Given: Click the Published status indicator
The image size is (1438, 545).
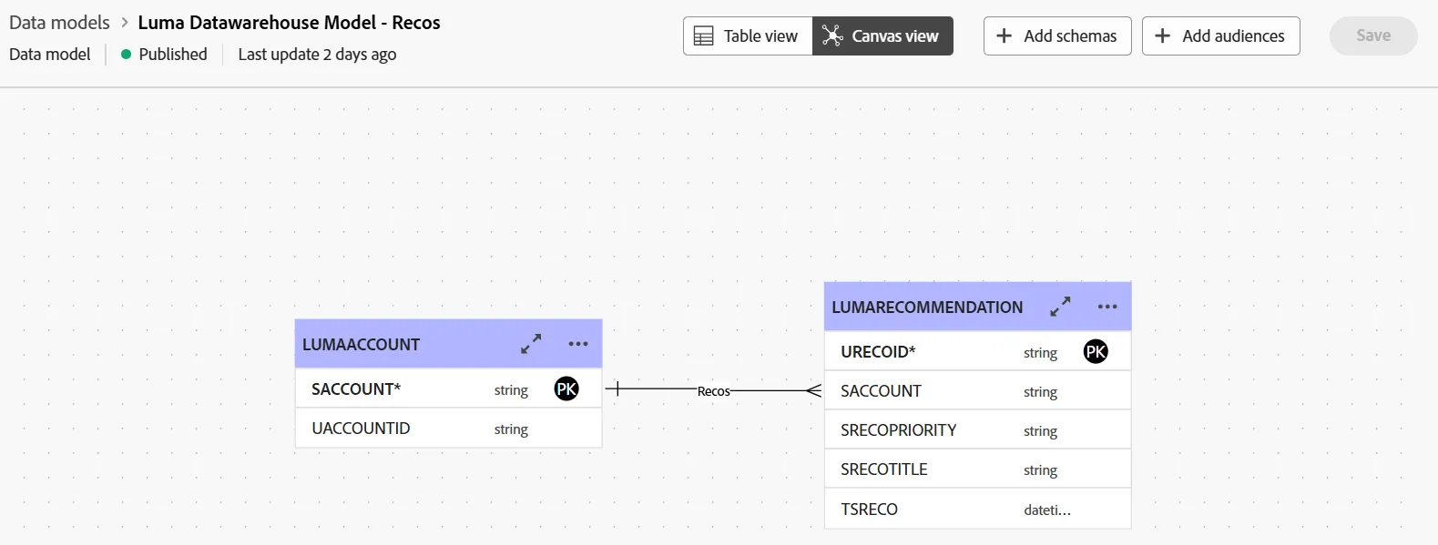Looking at the screenshot, I should click(x=164, y=54).
